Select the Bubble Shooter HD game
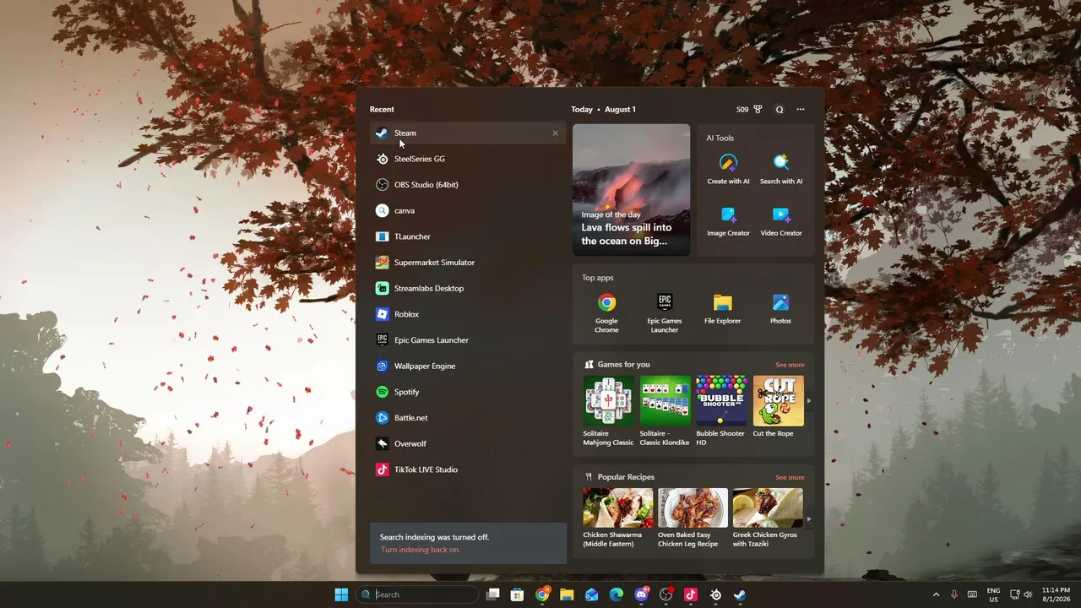The width and height of the screenshot is (1081, 608). [721, 411]
